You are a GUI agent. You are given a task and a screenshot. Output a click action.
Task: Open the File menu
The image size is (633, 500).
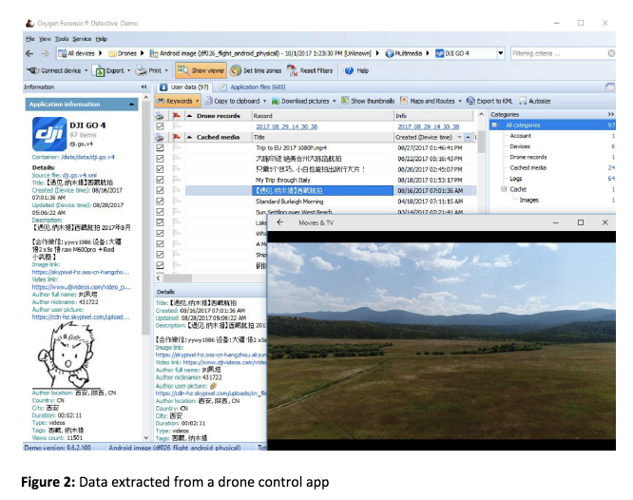click(29, 39)
